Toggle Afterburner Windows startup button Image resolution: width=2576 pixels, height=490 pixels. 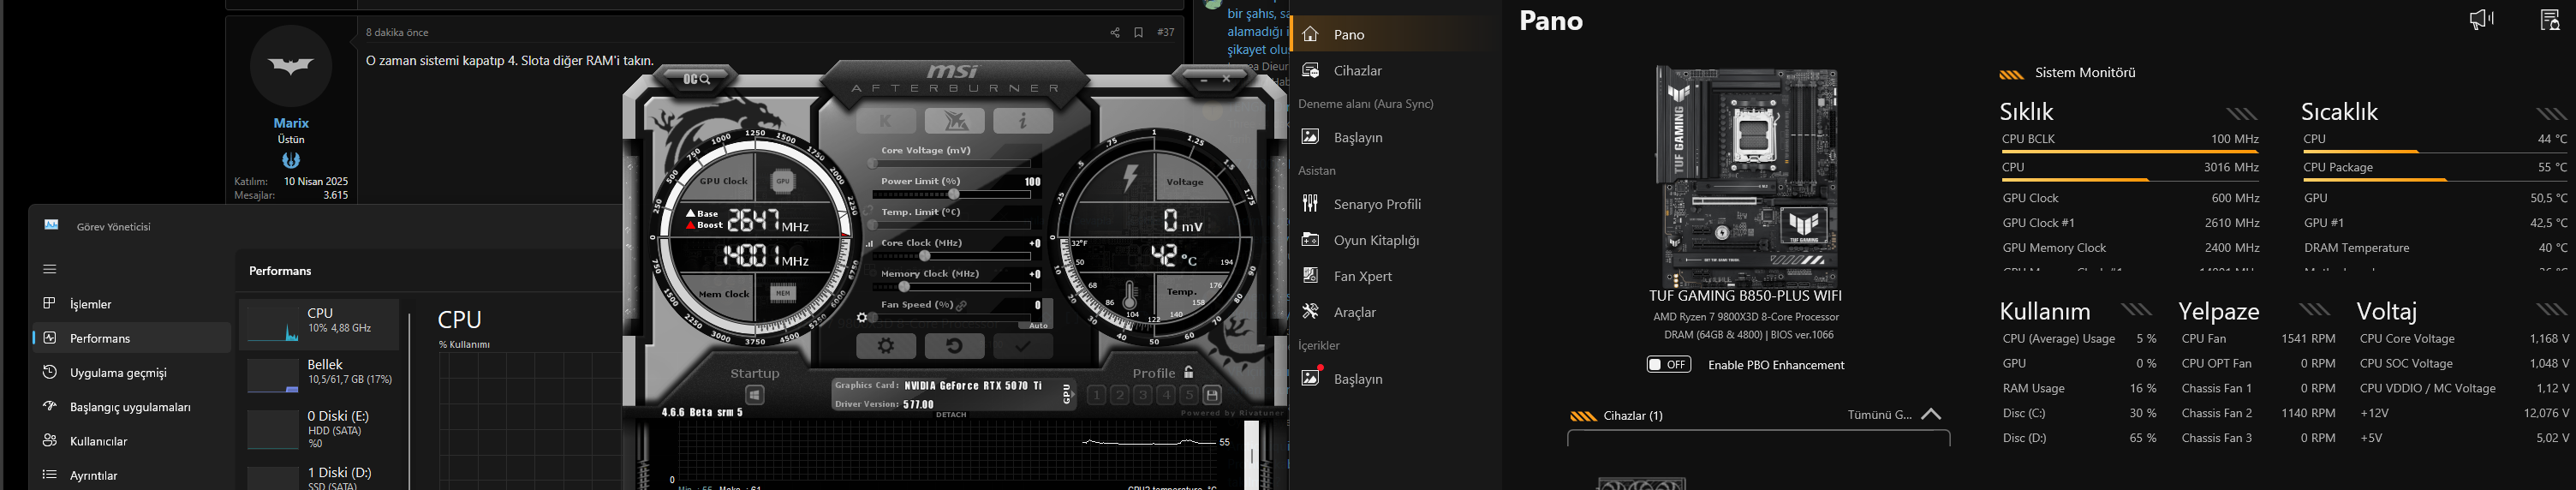click(x=755, y=395)
